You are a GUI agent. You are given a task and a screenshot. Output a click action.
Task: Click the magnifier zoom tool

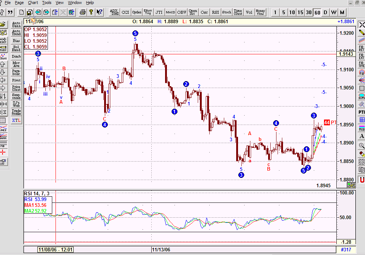(361, 146)
